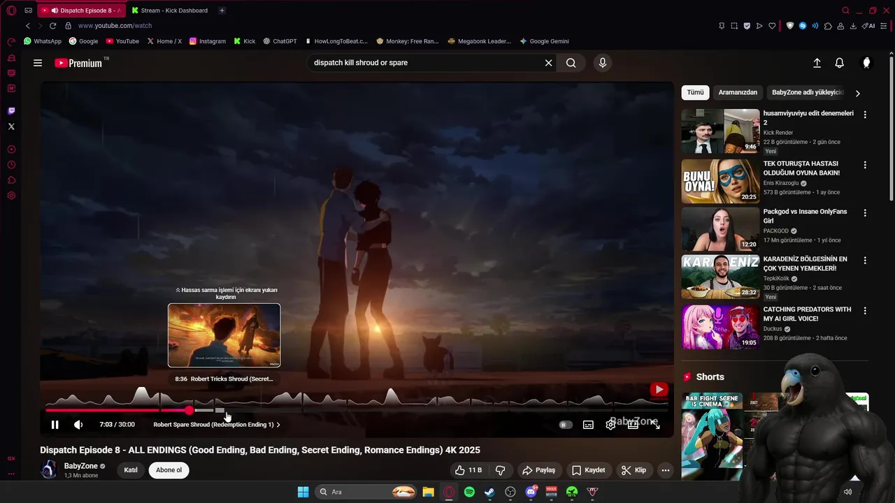Open Spotify from the Windows taskbar

(469, 492)
